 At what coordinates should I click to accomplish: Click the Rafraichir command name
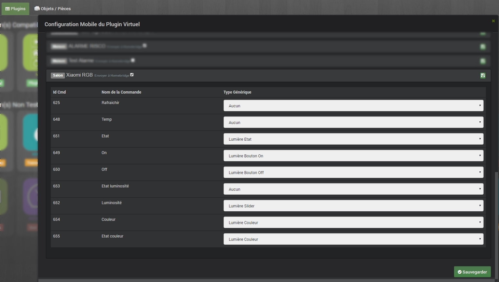(110, 103)
